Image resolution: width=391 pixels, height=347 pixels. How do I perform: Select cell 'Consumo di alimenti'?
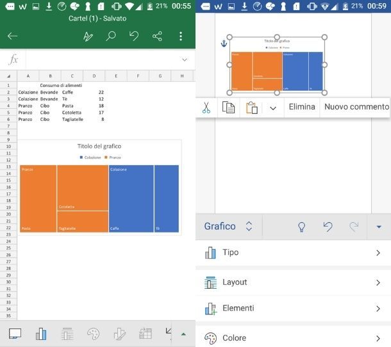(61, 85)
